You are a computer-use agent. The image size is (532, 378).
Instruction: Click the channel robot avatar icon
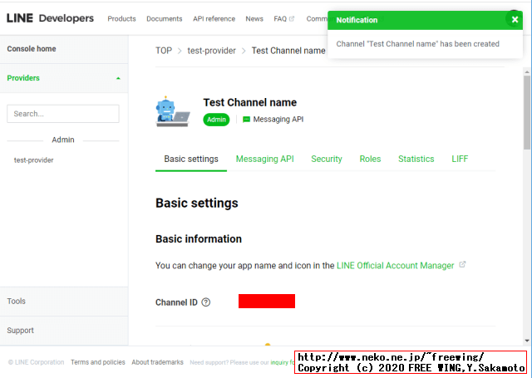pos(172,111)
